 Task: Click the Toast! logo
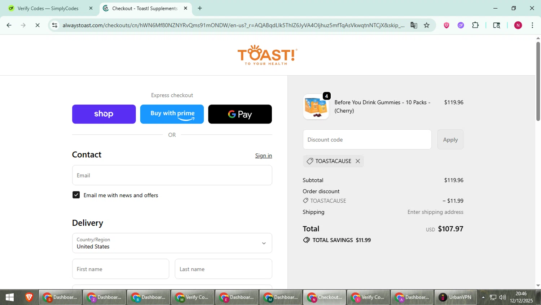[268, 55]
